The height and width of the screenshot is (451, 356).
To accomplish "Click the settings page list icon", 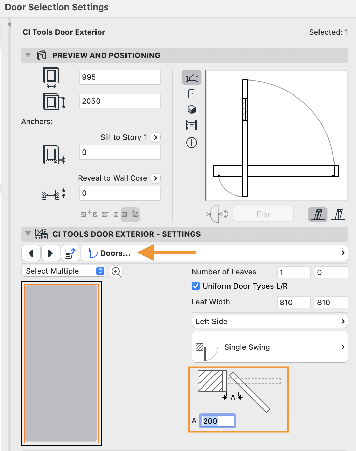I will pyautogui.click(x=70, y=253).
